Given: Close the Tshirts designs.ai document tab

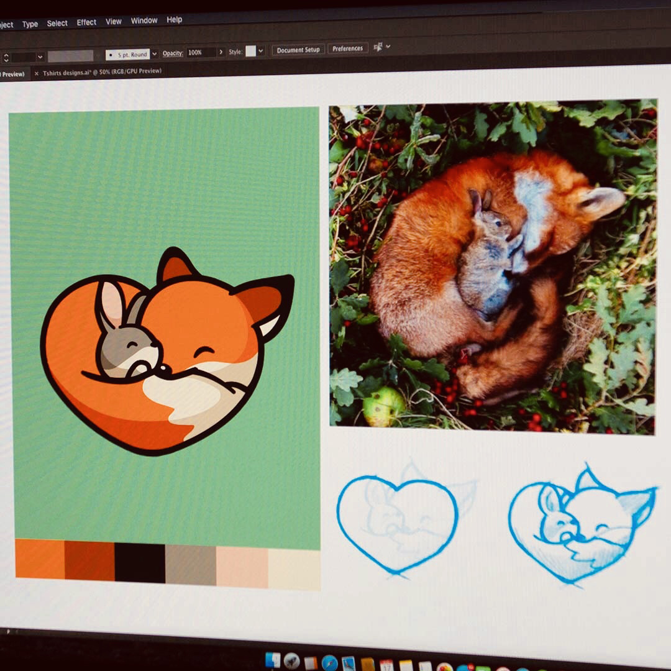Looking at the screenshot, I should [36, 73].
